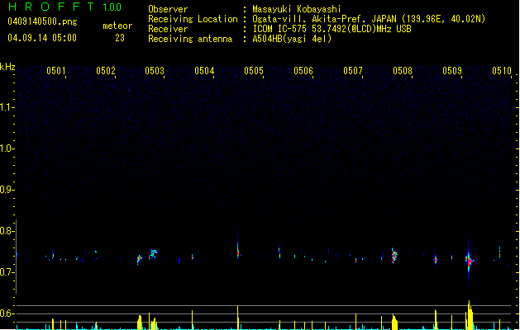Click the 0506 time marker

(x=303, y=71)
